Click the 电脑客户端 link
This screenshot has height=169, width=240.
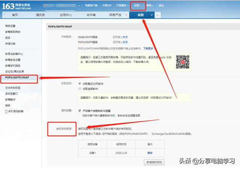[91, 5]
